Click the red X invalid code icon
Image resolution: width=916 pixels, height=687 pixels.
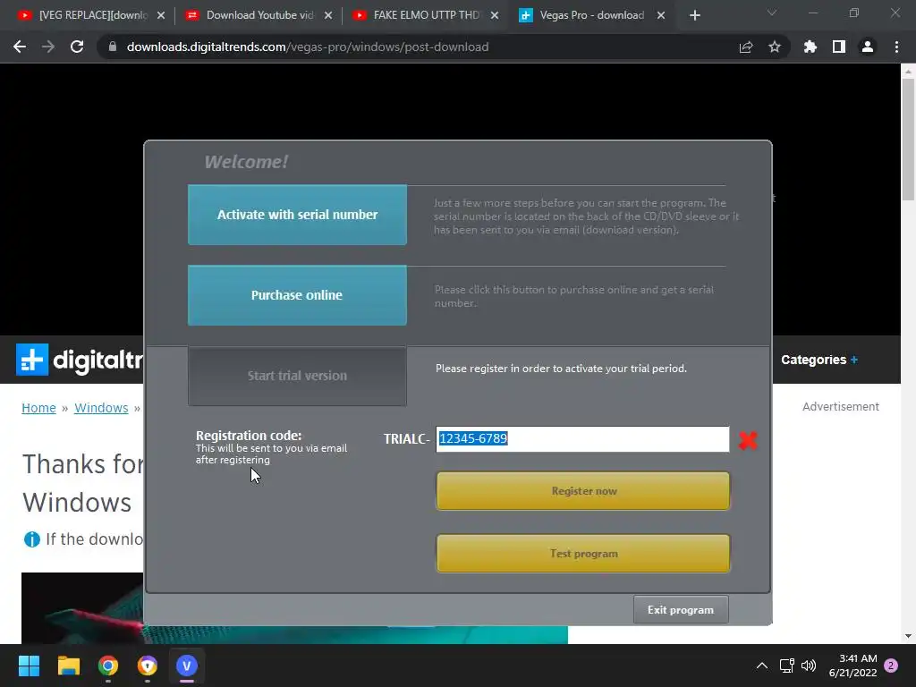point(748,440)
